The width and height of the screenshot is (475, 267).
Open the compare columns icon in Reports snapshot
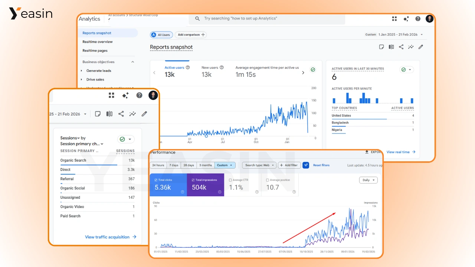(x=391, y=47)
